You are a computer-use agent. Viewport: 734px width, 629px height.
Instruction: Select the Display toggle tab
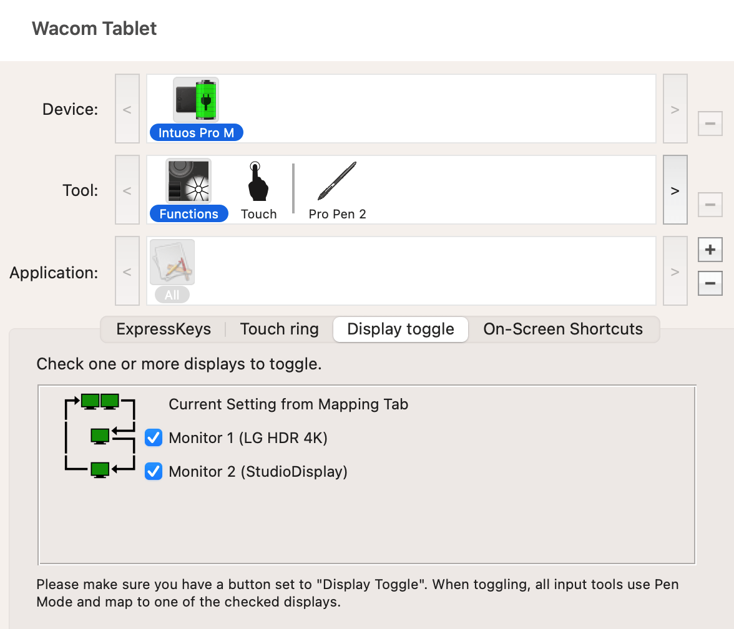coord(400,329)
